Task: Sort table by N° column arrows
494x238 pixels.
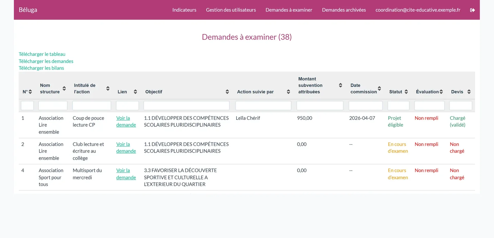Action: [30, 92]
